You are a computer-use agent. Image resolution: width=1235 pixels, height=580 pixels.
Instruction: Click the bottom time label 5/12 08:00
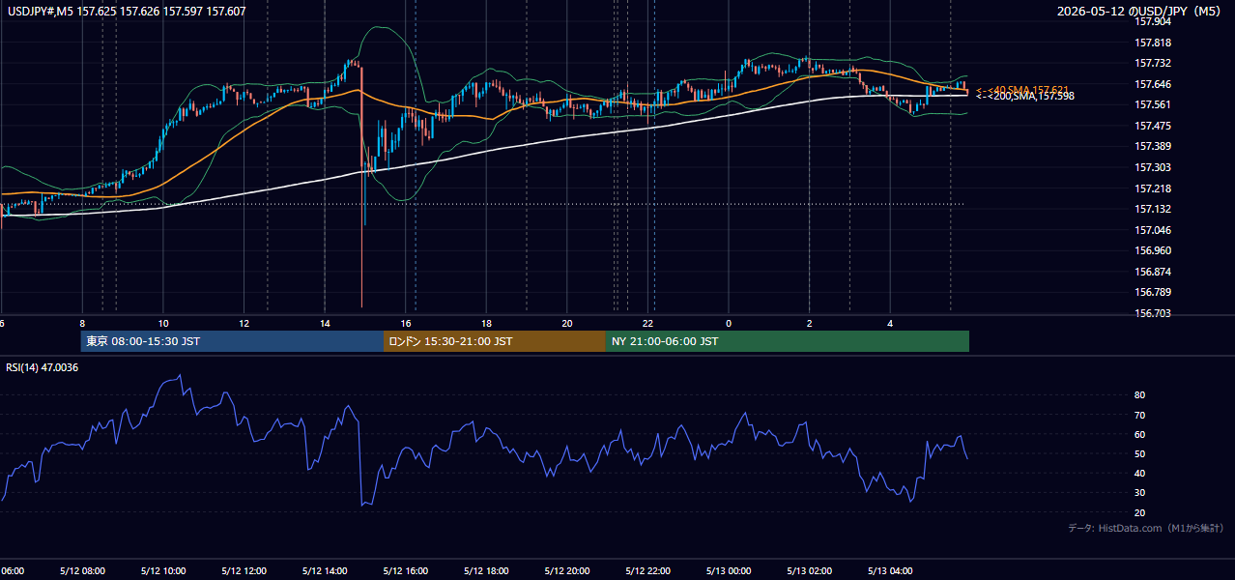(x=82, y=570)
